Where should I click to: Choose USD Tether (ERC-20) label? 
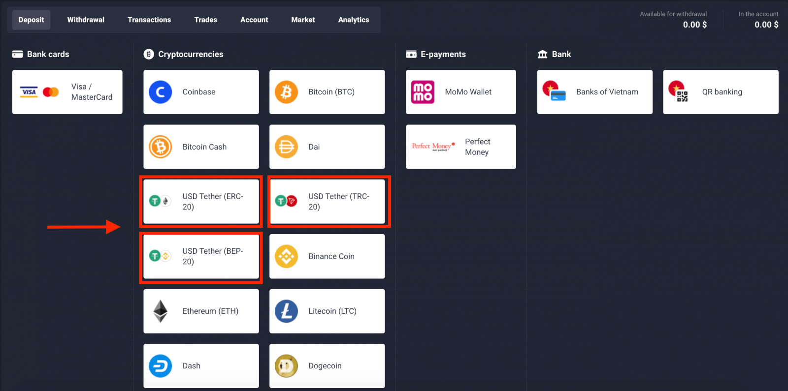pos(213,202)
